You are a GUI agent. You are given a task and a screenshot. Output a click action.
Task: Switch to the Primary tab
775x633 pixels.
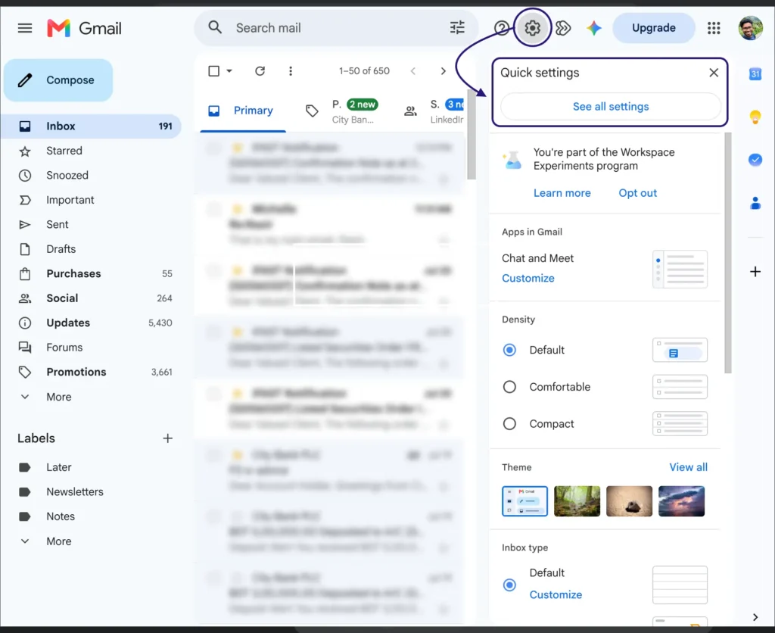(x=243, y=111)
